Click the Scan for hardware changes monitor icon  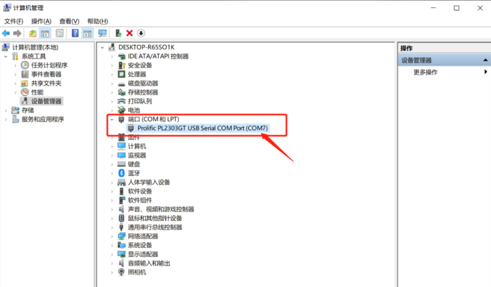point(102,33)
